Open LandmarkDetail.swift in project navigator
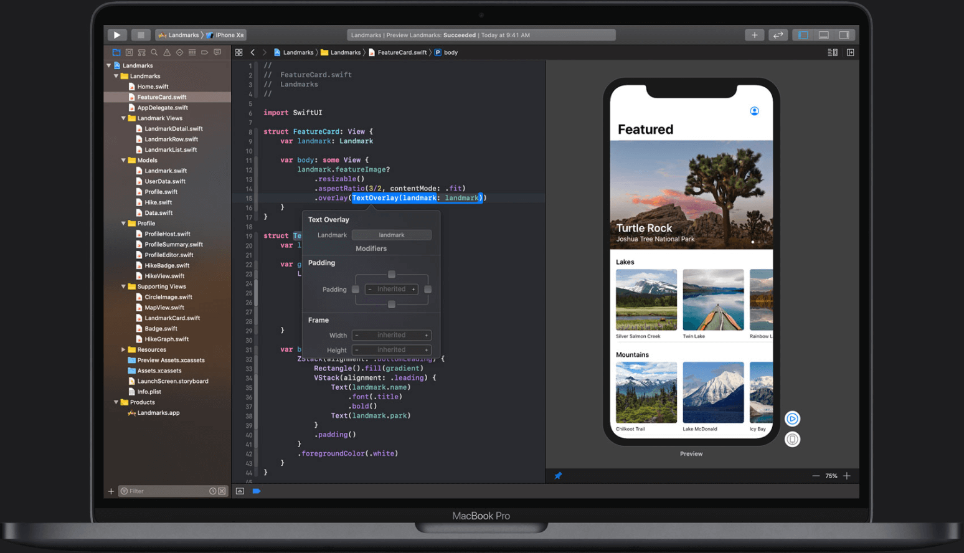The image size is (964, 553). tap(173, 129)
